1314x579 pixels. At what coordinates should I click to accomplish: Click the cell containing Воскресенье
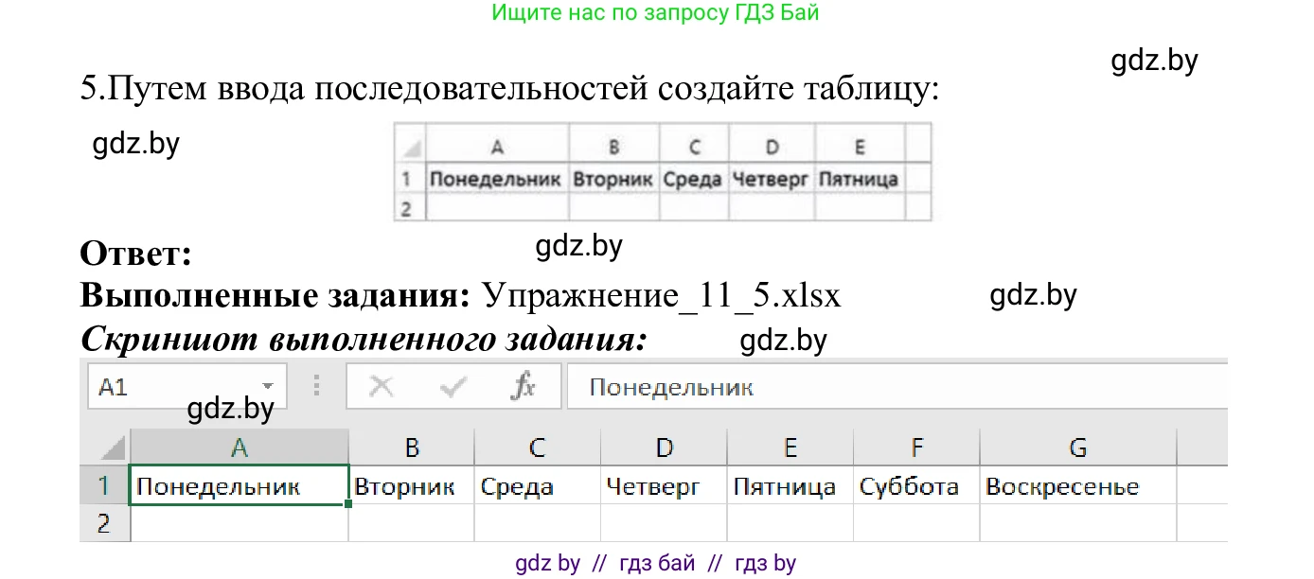pos(1078,485)
